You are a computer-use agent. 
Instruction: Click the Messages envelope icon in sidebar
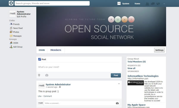(11, 36)
